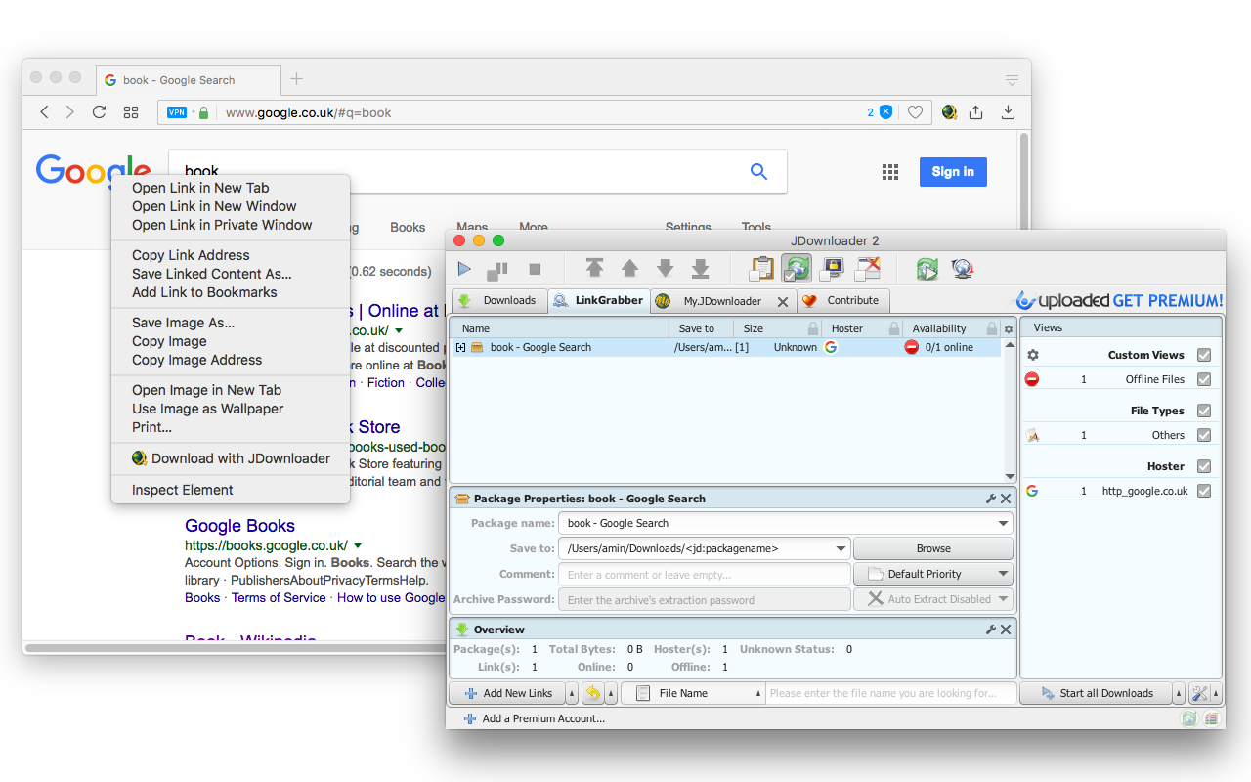Click the Browse button for save location

pos(933,548)
